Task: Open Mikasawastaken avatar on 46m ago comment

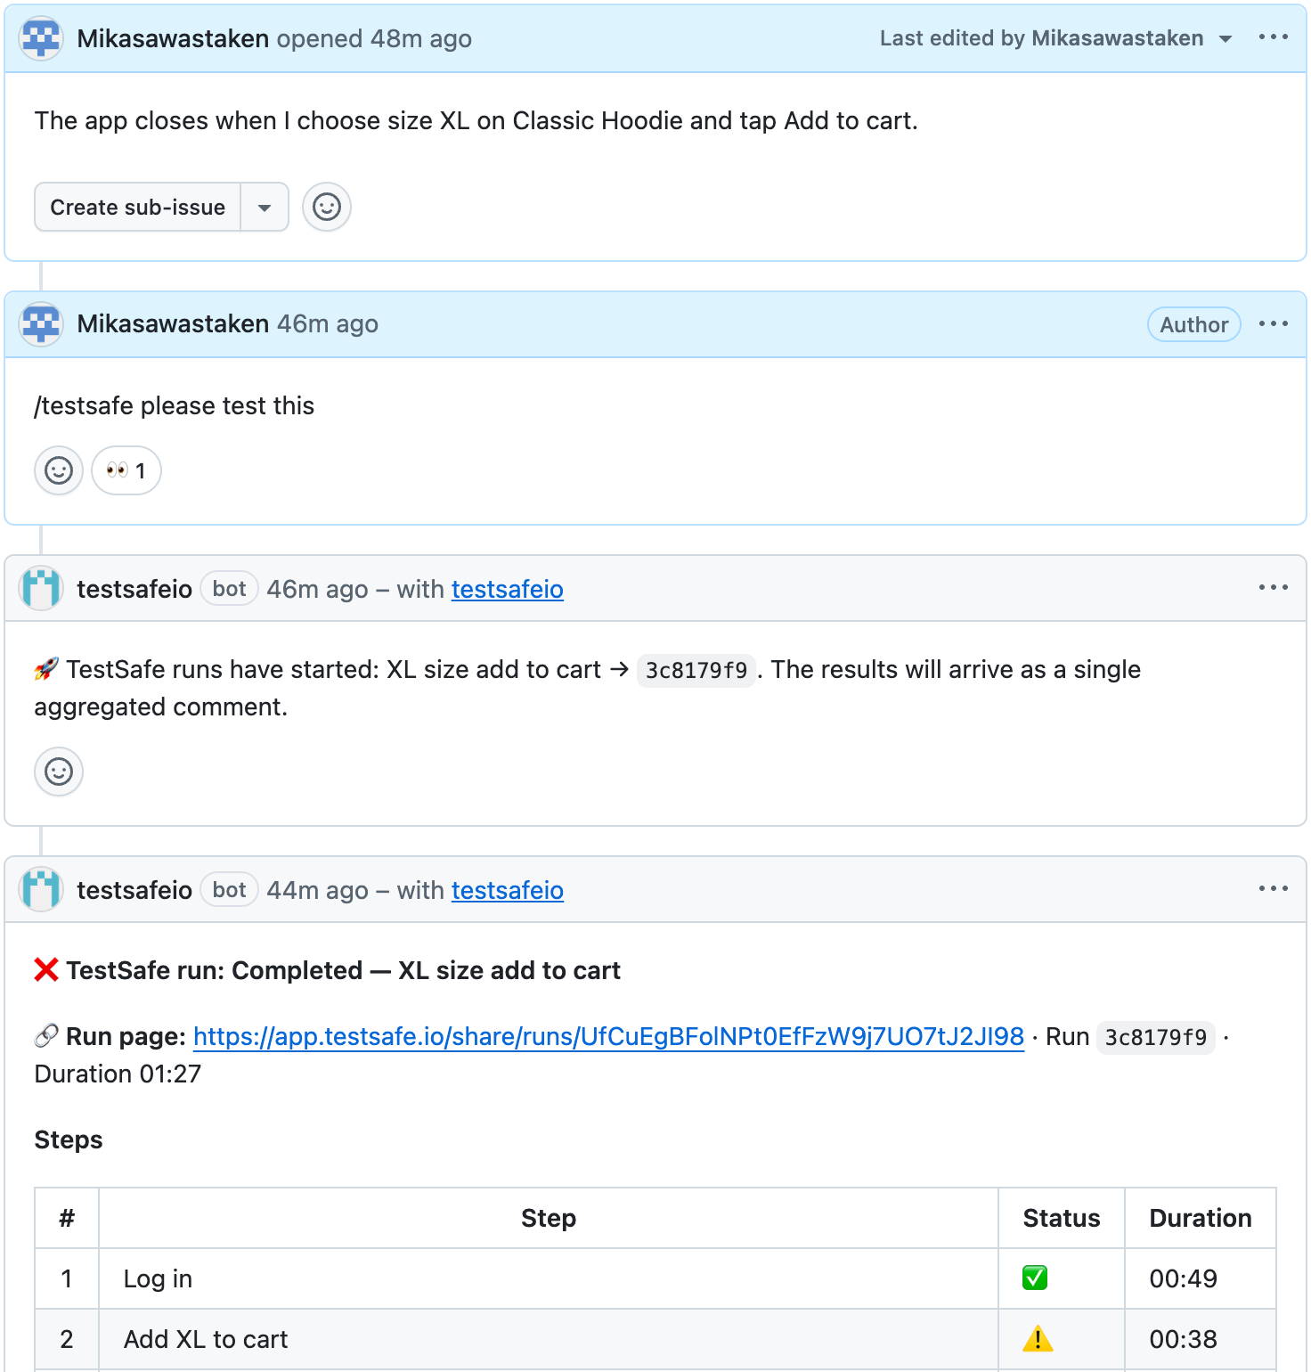Action: tap(41, 324)
